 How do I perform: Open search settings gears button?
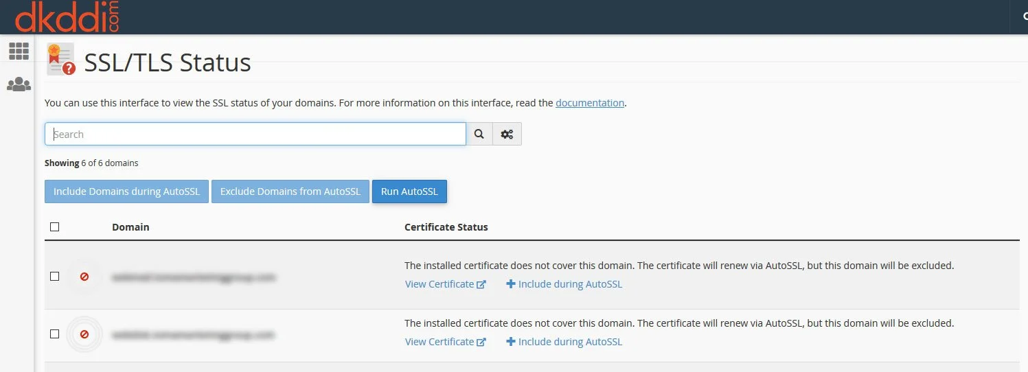point(507,134)
